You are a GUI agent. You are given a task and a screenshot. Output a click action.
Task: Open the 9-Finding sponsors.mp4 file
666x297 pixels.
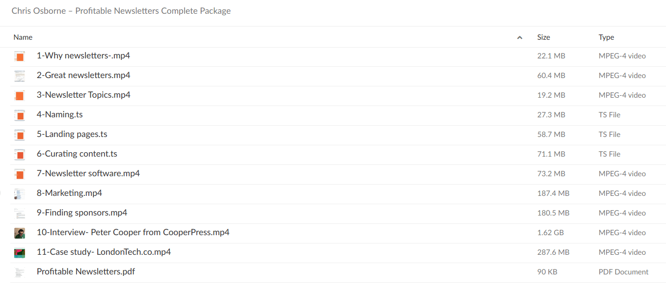(81, 213)
